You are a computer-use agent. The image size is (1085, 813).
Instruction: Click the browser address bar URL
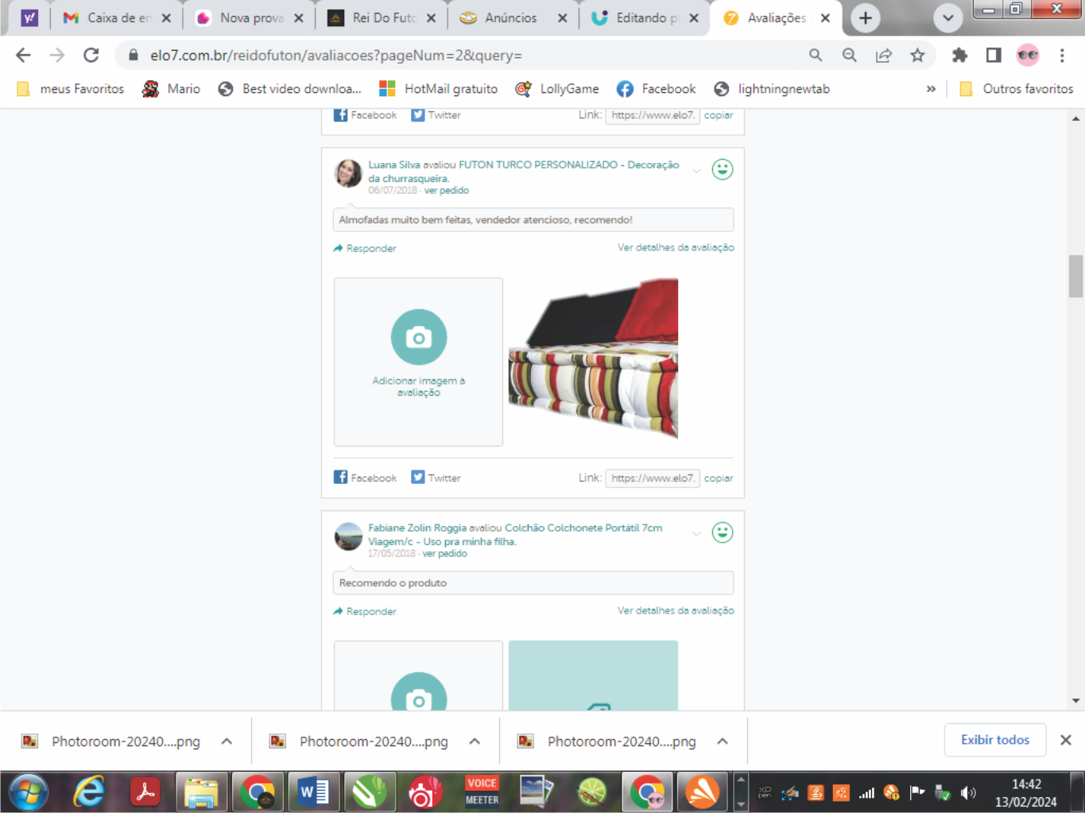click(x=336, y=56)
